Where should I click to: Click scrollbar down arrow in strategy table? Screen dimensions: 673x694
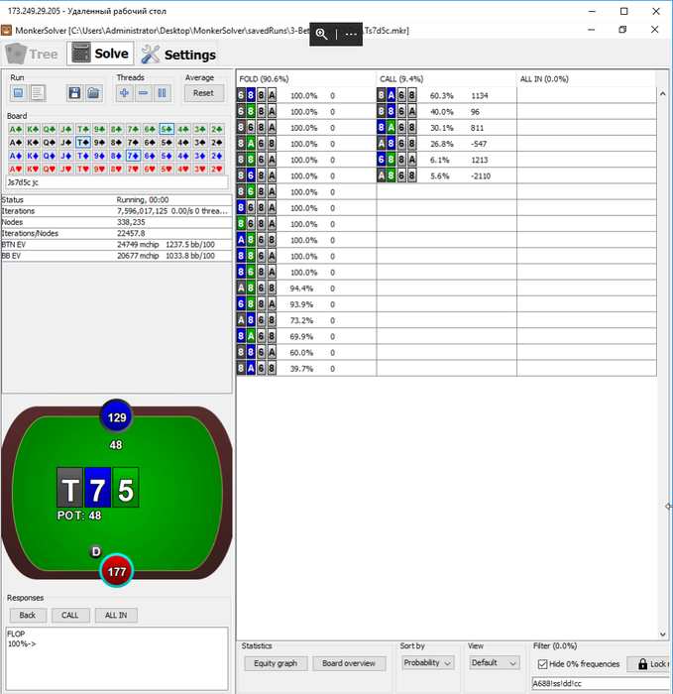coord(662,635)
